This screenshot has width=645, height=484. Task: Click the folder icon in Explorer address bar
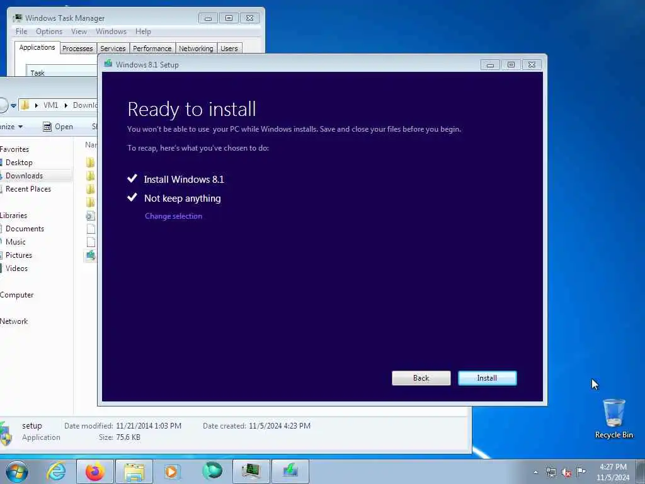[25, 105]
